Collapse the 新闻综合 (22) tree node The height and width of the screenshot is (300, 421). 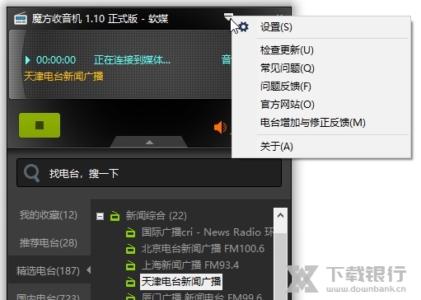tap(101, 216)
